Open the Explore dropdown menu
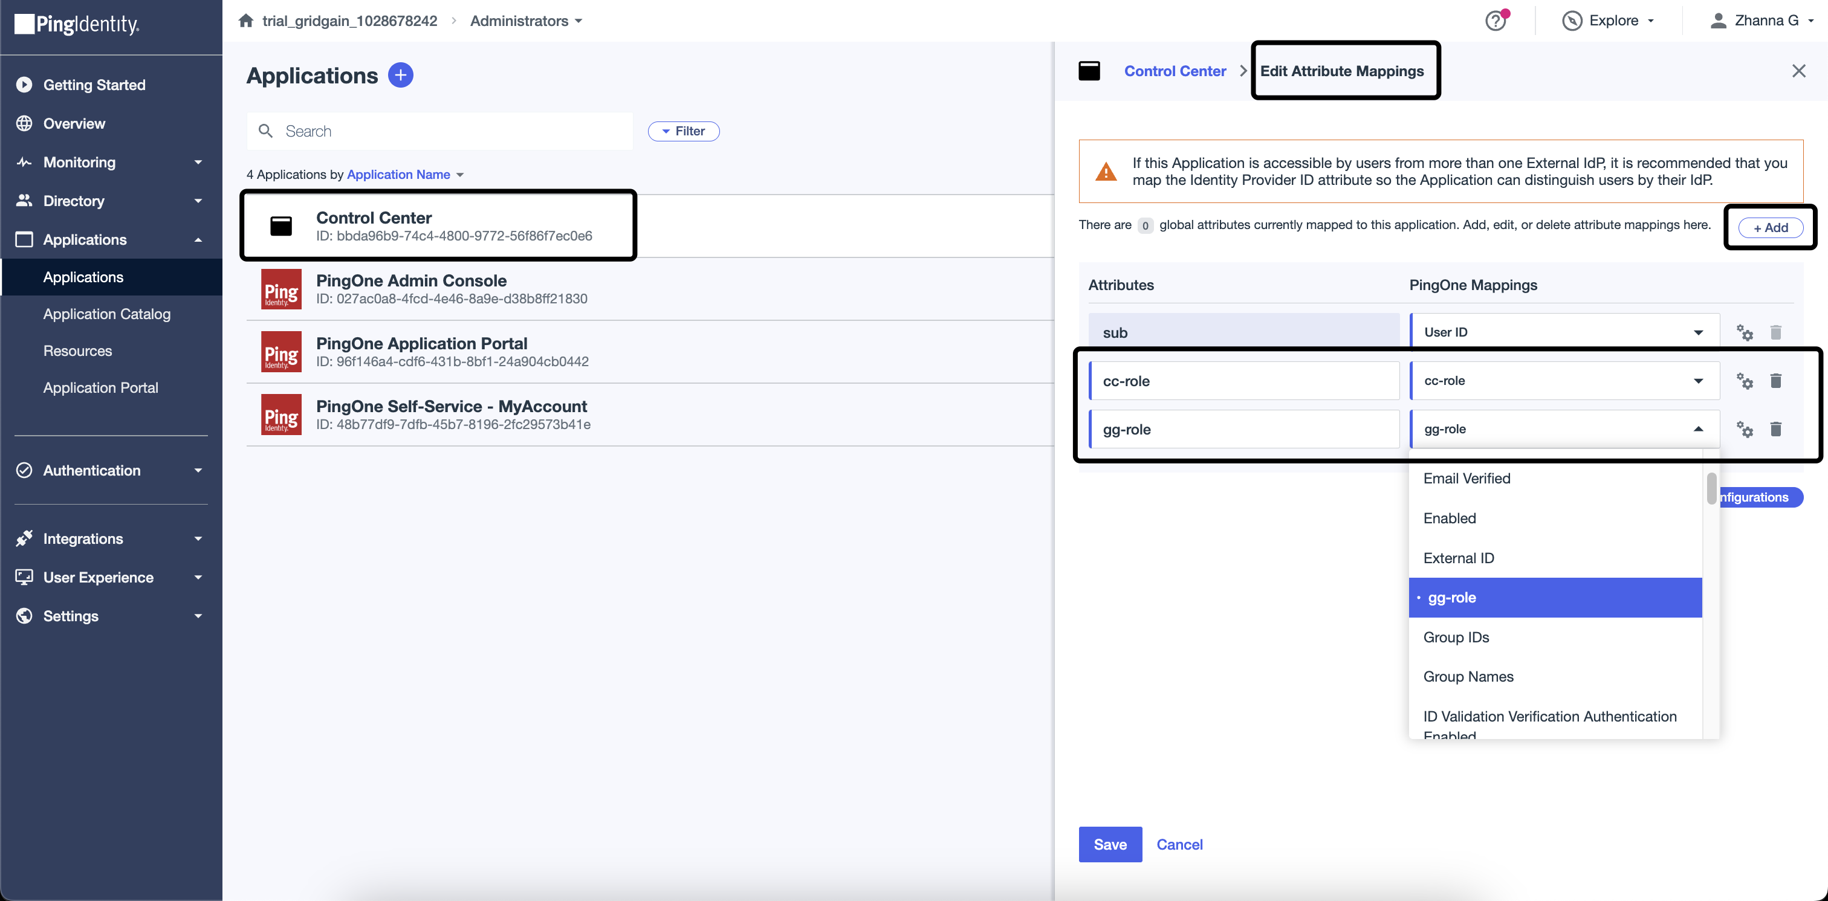The image size is (1828, 901). pos(1608,21)
